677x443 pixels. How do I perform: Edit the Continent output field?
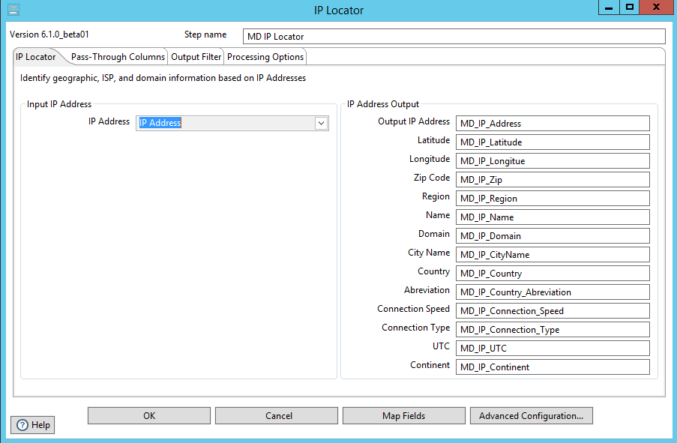coord(552,367)
